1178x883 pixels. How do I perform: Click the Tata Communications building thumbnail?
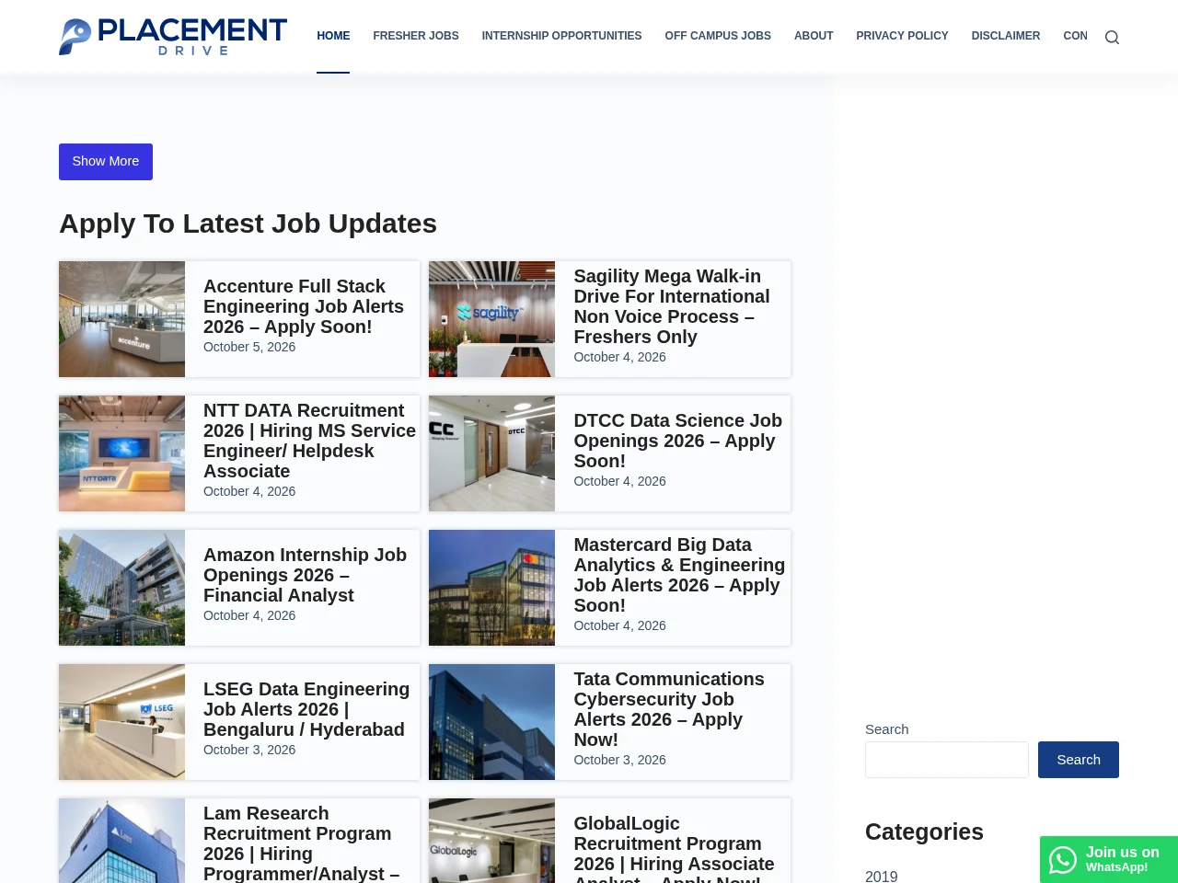[x=491, y=722]
